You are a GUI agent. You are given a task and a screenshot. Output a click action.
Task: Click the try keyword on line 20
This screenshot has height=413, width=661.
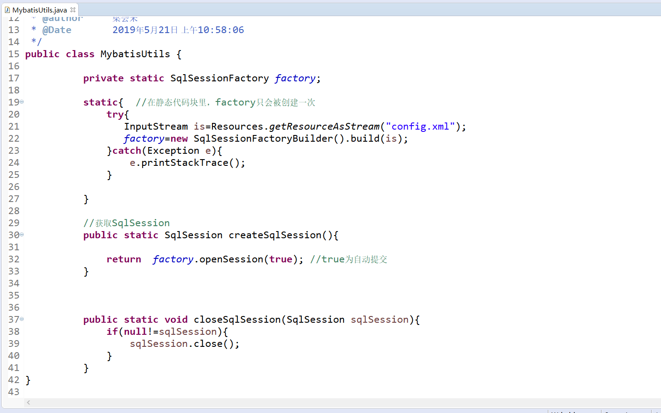(x=115, y=114)
